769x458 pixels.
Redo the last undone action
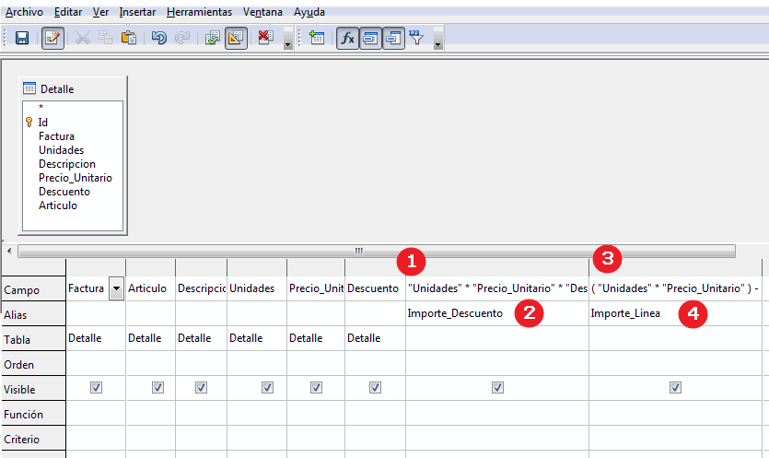coord(182,38)
